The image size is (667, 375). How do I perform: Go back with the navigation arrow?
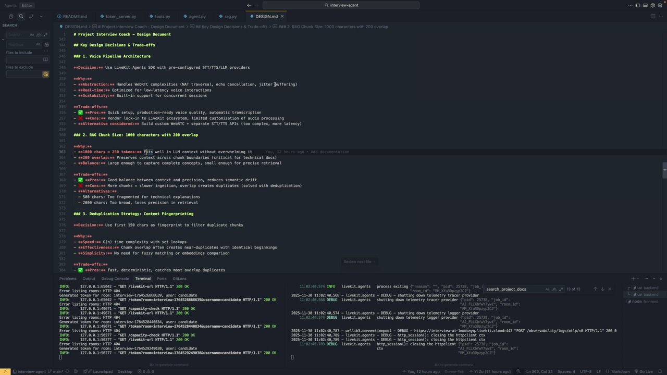click(249, 5)
